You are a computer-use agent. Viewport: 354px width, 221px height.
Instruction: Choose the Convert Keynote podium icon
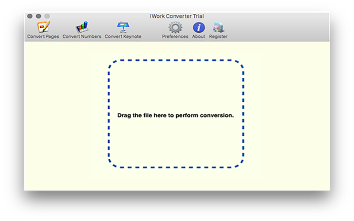123,27
